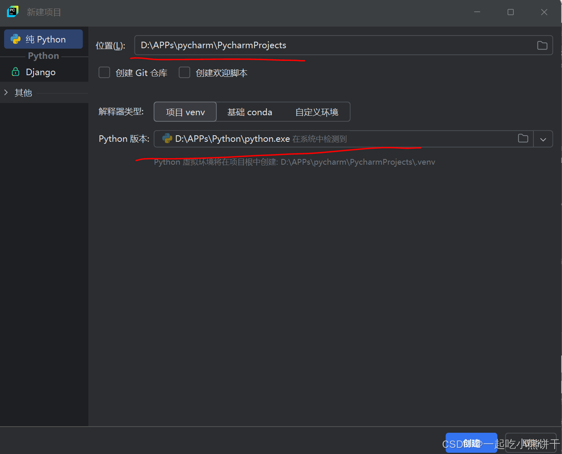Click the python.exe version combo box
562x454 pixels.
[286, 139]
